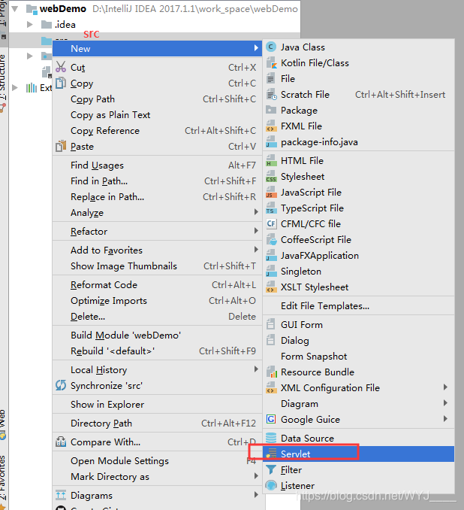Click the Package folder icon
Screen dimensions: 464x510
pos(271,111)
